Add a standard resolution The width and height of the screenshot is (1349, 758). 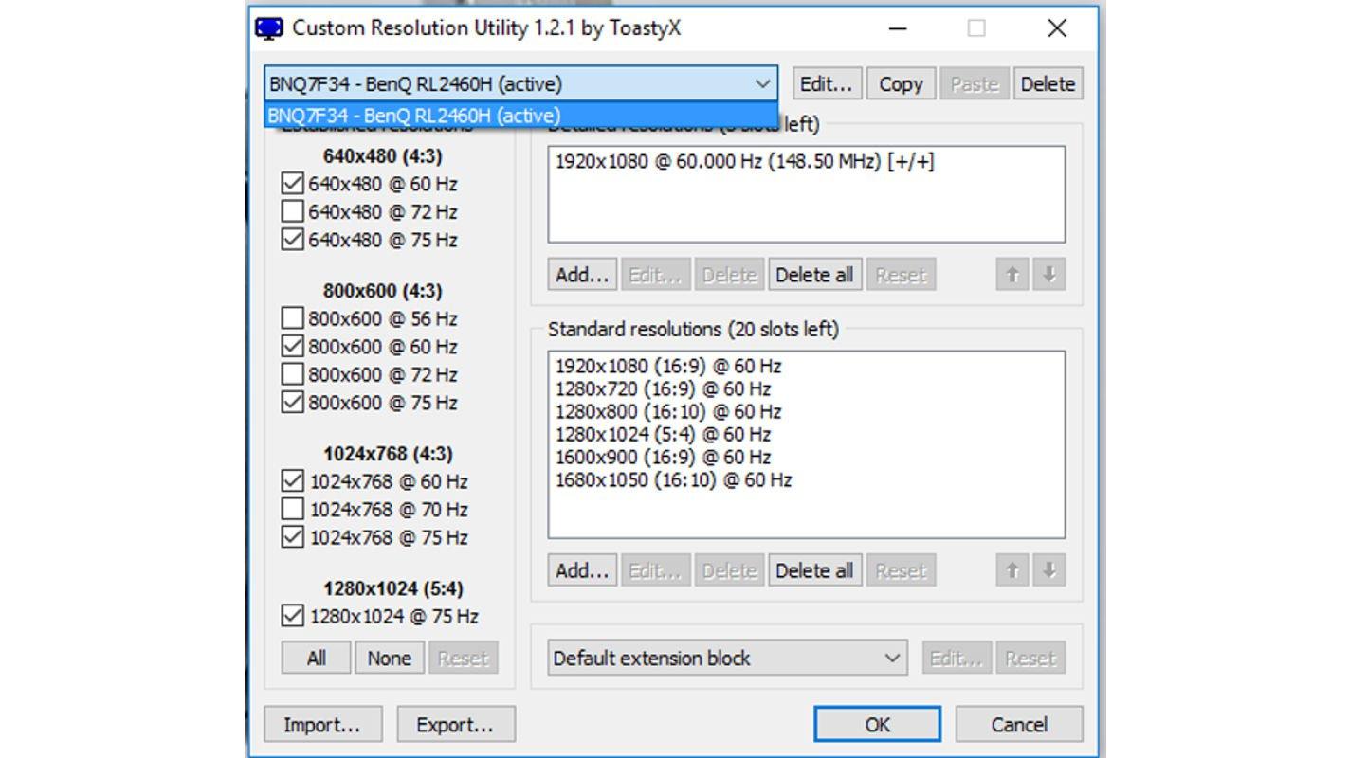pos(582,570)
